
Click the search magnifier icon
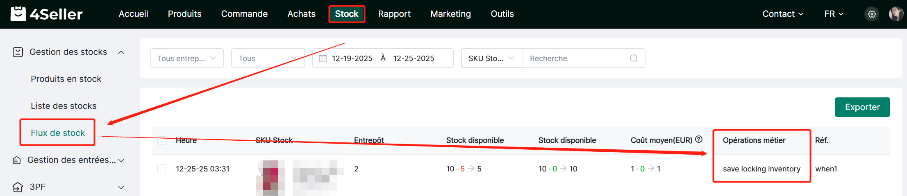pos(634,58)
